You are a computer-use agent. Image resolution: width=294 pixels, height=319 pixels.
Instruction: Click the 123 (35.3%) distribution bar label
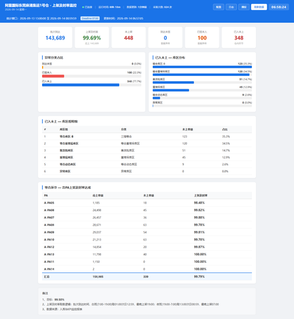click(245, 64)
